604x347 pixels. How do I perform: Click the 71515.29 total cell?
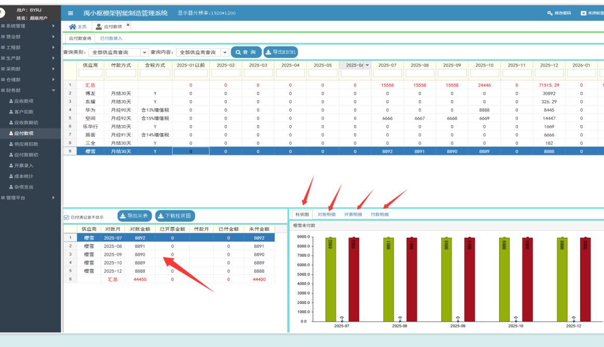point(549,86)
